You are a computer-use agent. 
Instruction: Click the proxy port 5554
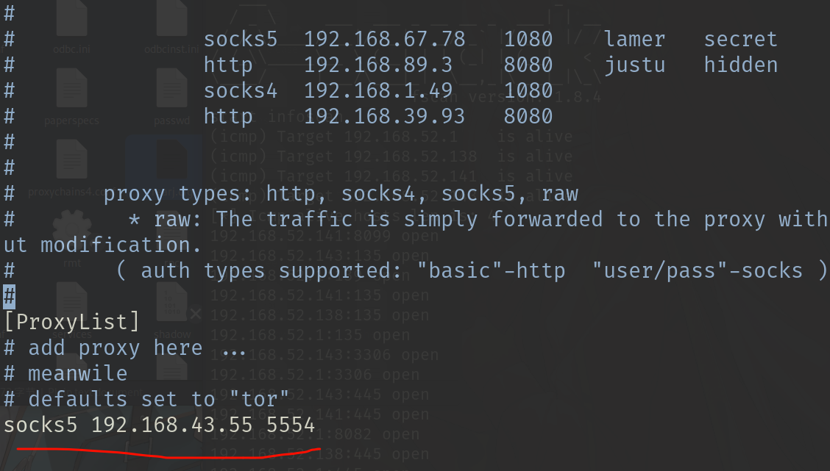(291, 425)
